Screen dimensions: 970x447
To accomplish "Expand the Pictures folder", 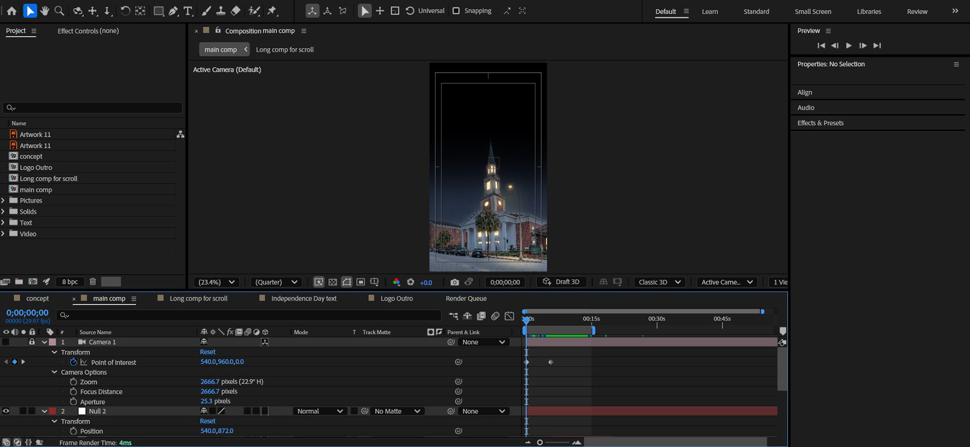I will tap(3, 200).
